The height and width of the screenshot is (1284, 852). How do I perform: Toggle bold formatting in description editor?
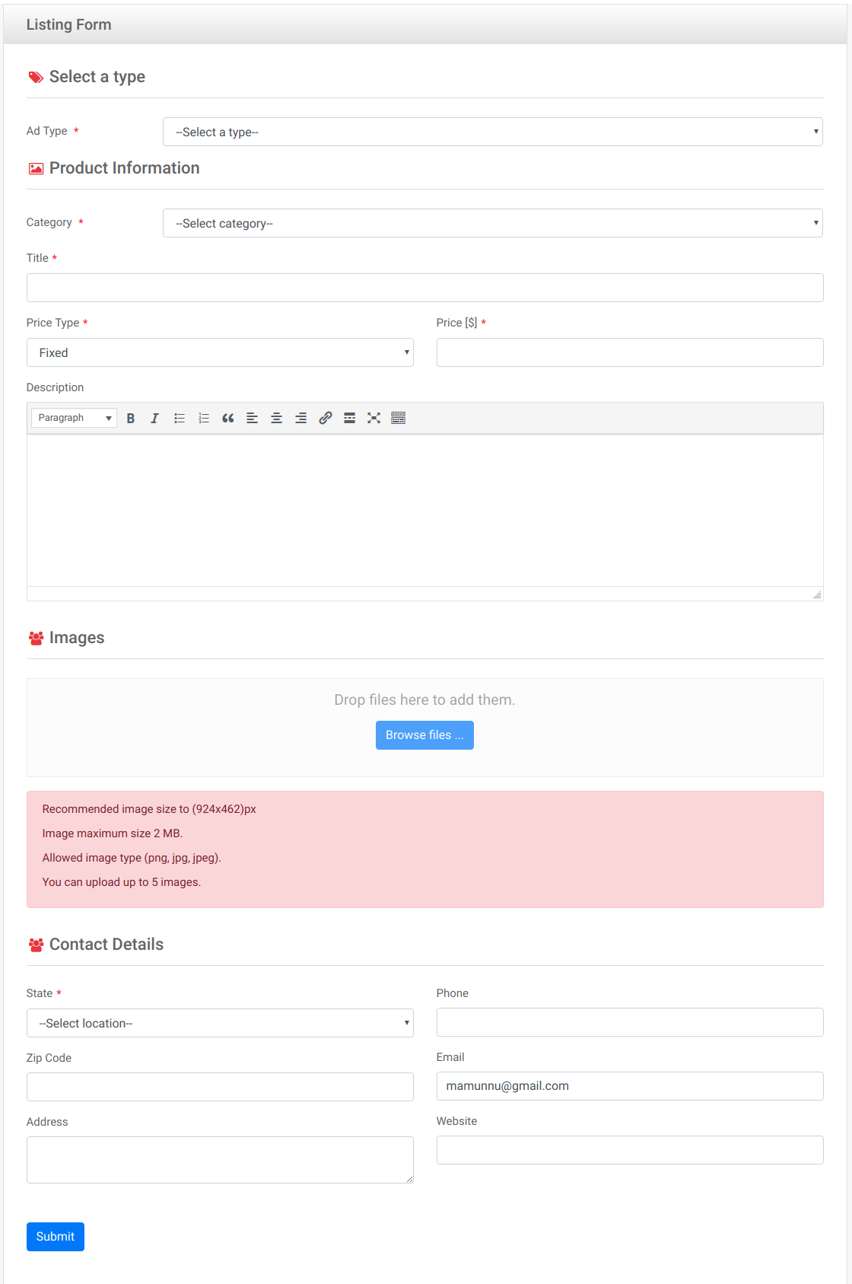coord(131,418)
